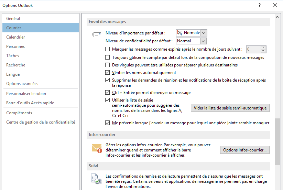Select Options avancées category
Screen dimensions: 283x190
point(41,84)
